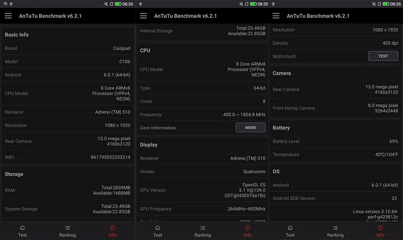Select IMEI value 861795032353214
The image size is (403, 240).
click(x=110, y=157)
